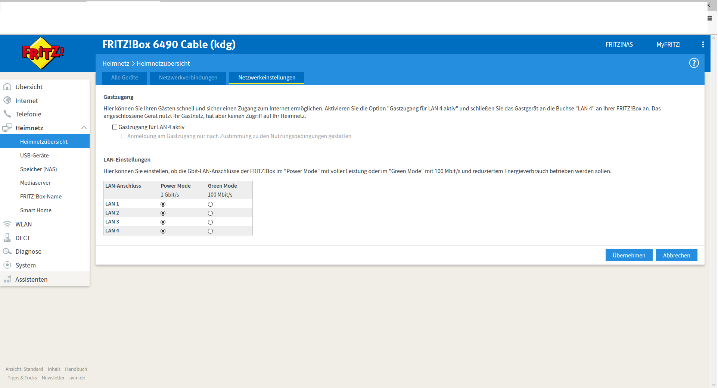
Task: Click the Abbrechen button
Action: coord(677,255)
